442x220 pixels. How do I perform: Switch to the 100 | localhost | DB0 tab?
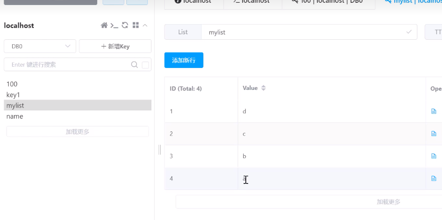[x=328, y=2]
